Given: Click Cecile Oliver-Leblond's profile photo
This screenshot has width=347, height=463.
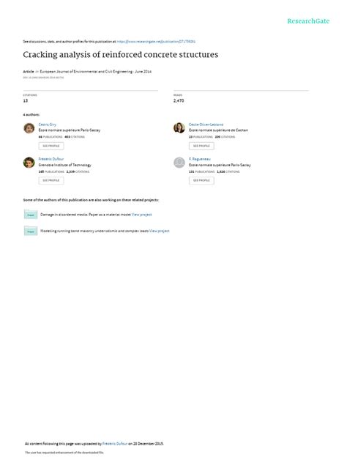Looking at the screenshot, I should (179, 128).
